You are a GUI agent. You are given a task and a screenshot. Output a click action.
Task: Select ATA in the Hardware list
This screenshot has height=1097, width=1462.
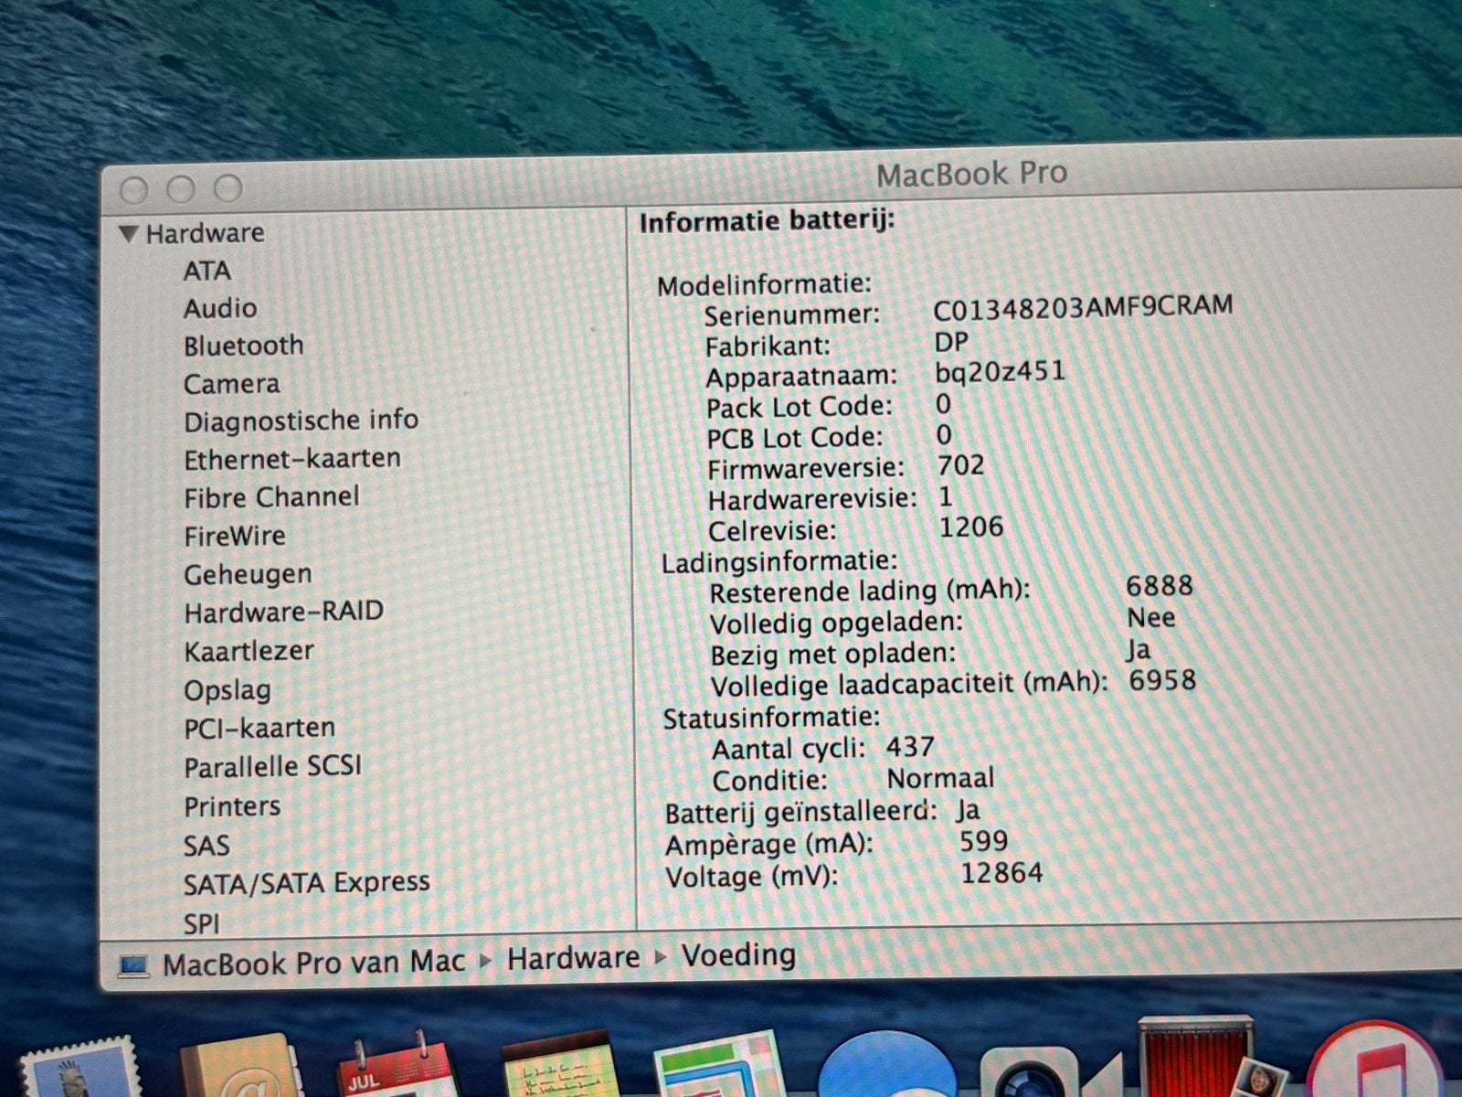[207, 272]
